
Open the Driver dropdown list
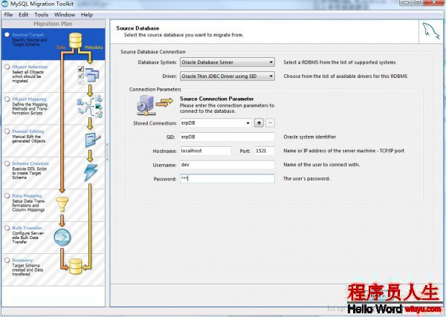(227, 76)
